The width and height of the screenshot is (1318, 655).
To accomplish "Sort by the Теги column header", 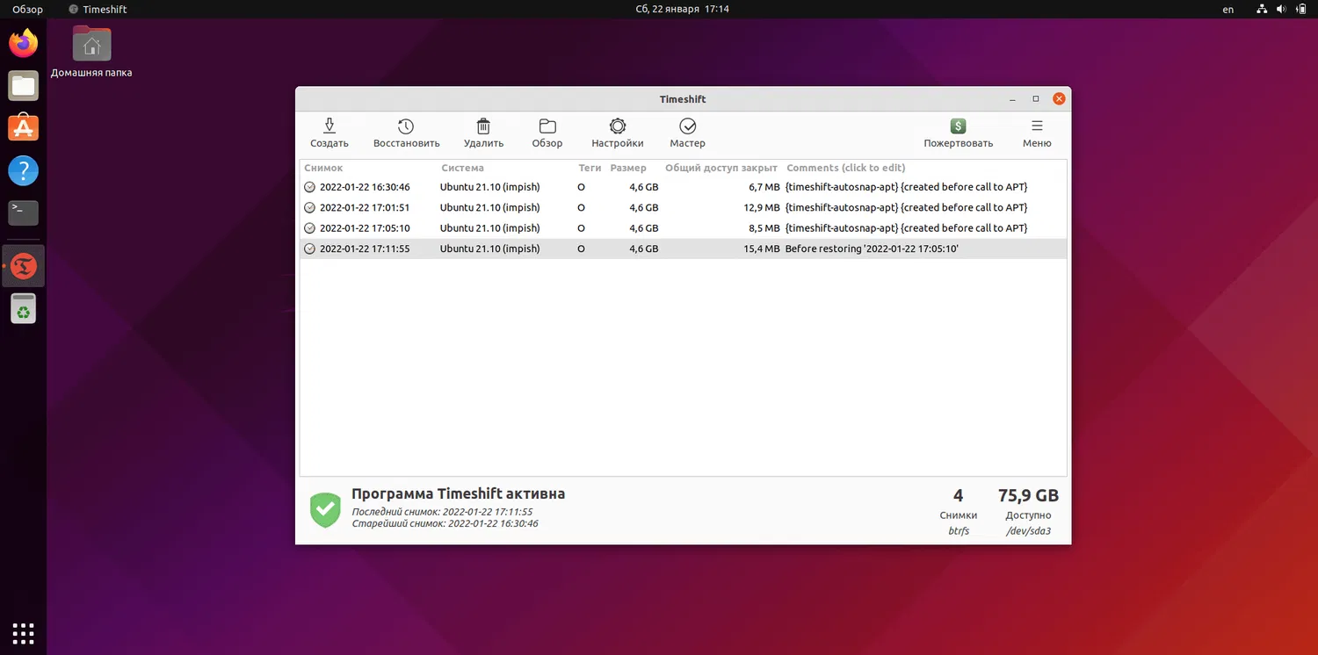I will (x=590, y=168).
